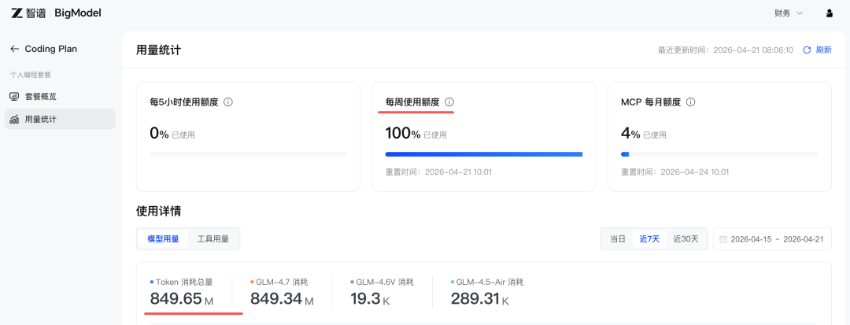Click the circular refresh arrow icon
This screenshot has width=850, height=325.
(807, 50)
